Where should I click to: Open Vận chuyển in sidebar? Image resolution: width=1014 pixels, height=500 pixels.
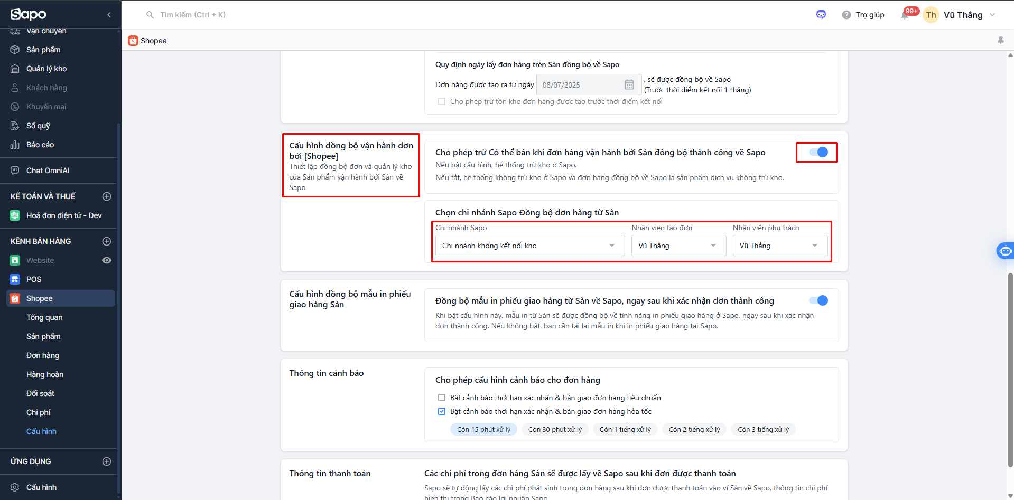[46, 31]
